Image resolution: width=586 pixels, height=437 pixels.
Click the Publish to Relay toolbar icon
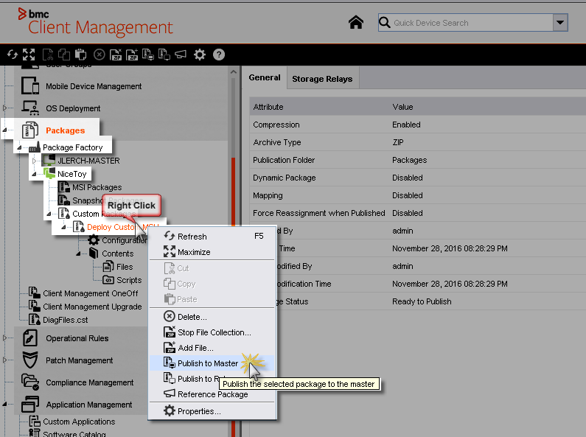[x=164, y=55]
